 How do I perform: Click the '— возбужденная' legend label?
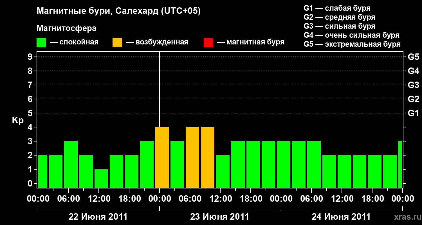(157, 42)
